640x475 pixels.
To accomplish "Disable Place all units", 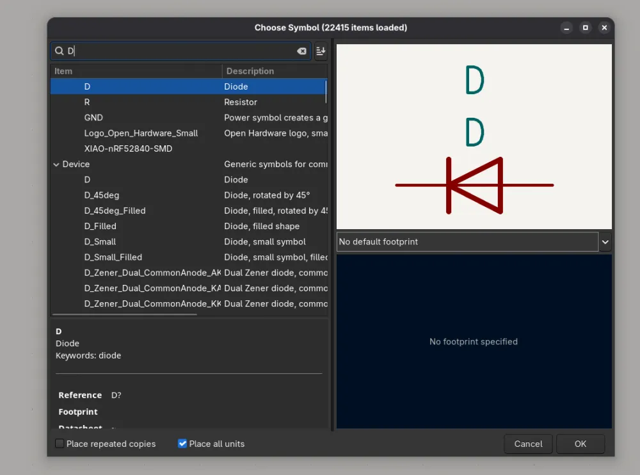I will [x=182, y=443].
